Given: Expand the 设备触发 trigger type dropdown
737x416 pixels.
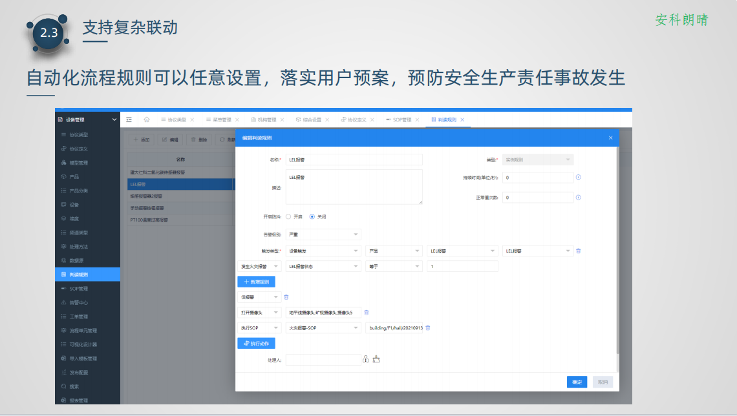Looking at the screenshot, I should tap(323, 251).
